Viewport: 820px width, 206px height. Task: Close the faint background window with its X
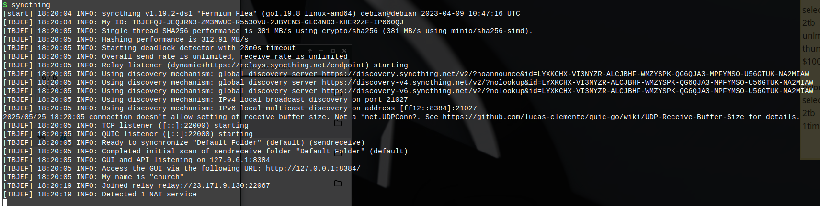[344, 51]
